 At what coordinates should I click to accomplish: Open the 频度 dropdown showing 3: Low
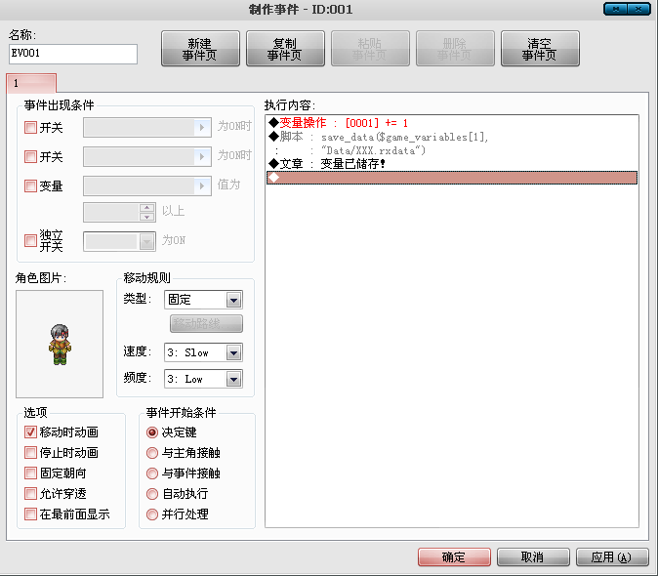[203, 379]
